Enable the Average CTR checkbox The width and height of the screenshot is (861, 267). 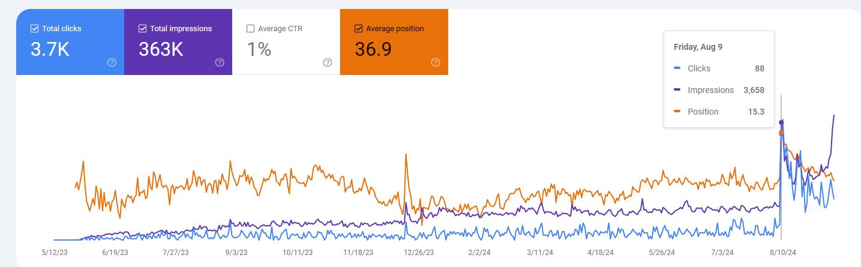click(251, 28)
